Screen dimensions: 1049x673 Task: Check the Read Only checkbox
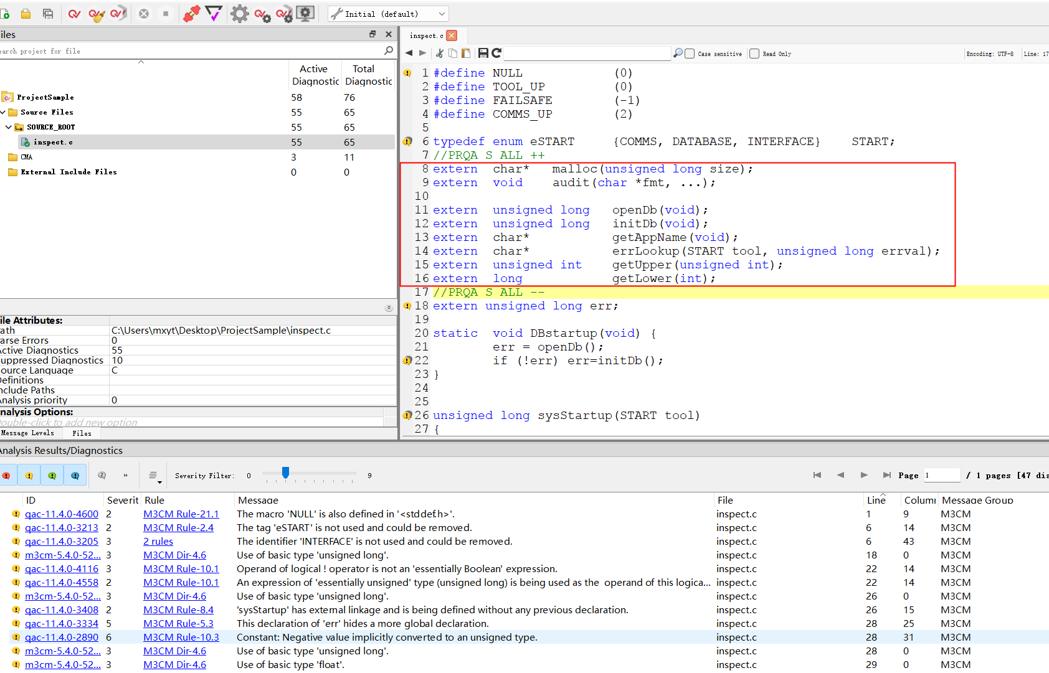click(x=754, y=54)
